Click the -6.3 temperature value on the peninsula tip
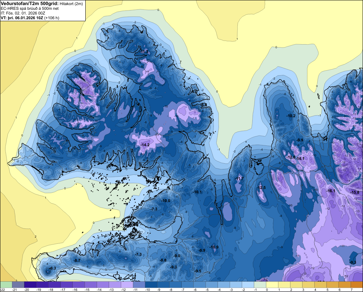Viewport: 363px width, 292px height. [53, 268]
